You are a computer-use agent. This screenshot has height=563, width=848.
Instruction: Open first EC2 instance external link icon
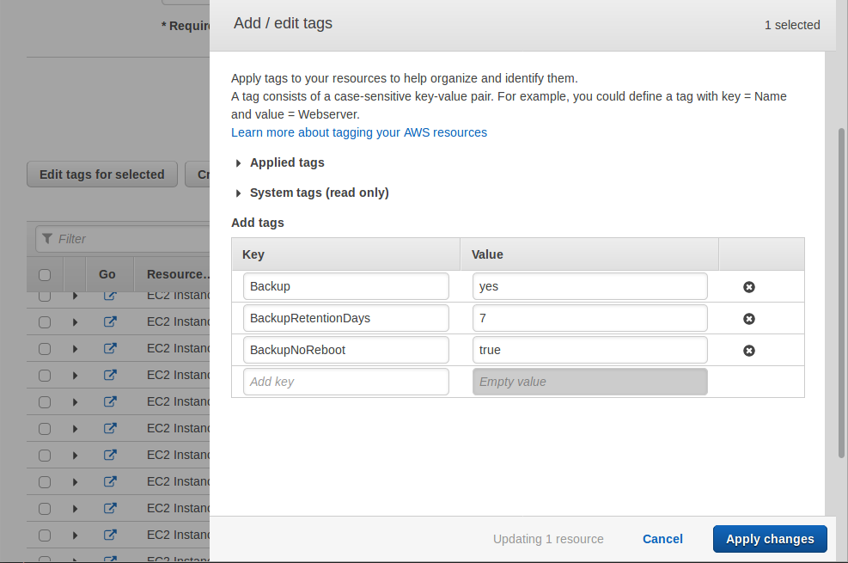point(110,296)
